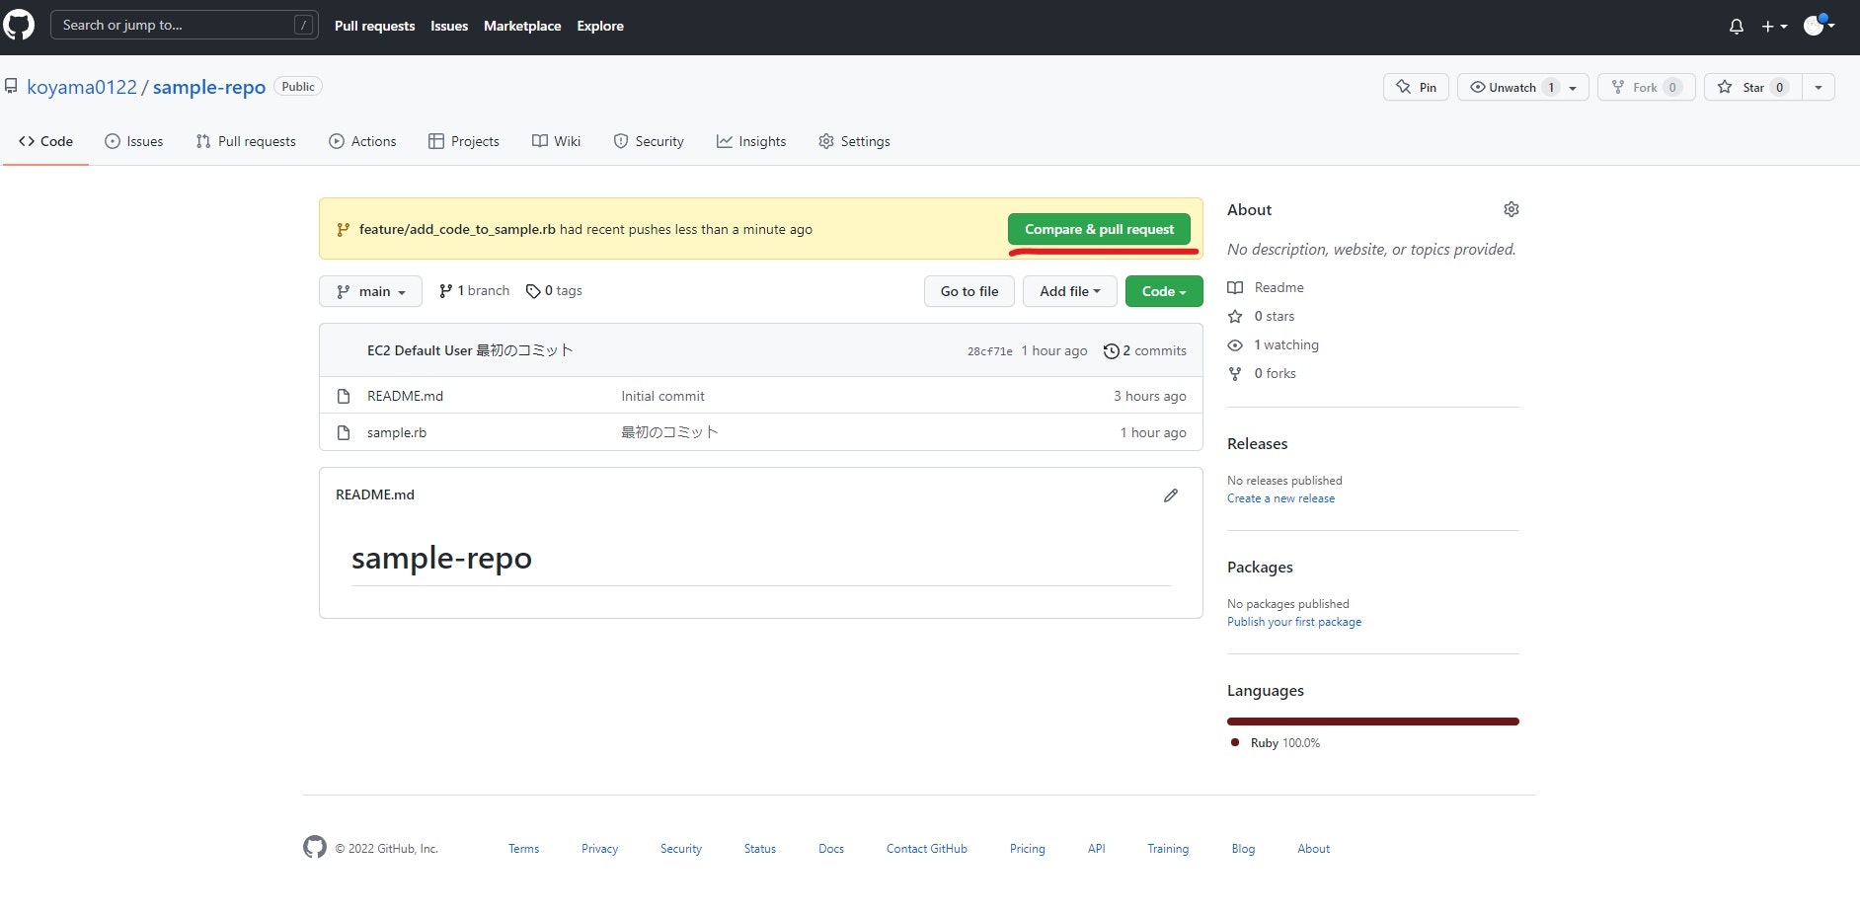
Task: Open the user avatar menu
Action: [x=1819, y=26]
